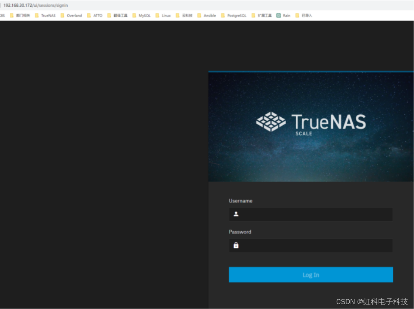Screen dimensions: 414x309
Task: Click the blue Log In button
Action: coord(311,275)
